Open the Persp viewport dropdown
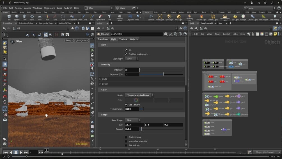 click(69, 40)
